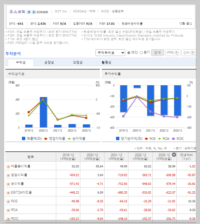This screenshot has width=200, height=224.
Task: Toggle 매출액(좌) legend swatch
Action: [x=24, y=138]
